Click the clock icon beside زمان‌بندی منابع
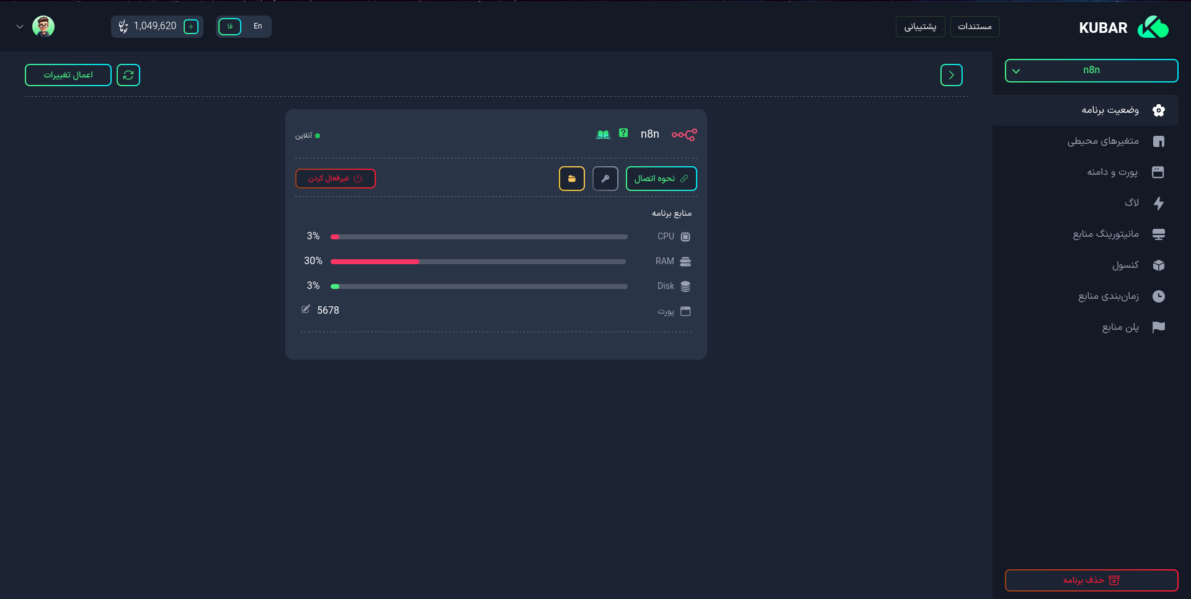This screenshot has width=1191, height=599. 1159,296
